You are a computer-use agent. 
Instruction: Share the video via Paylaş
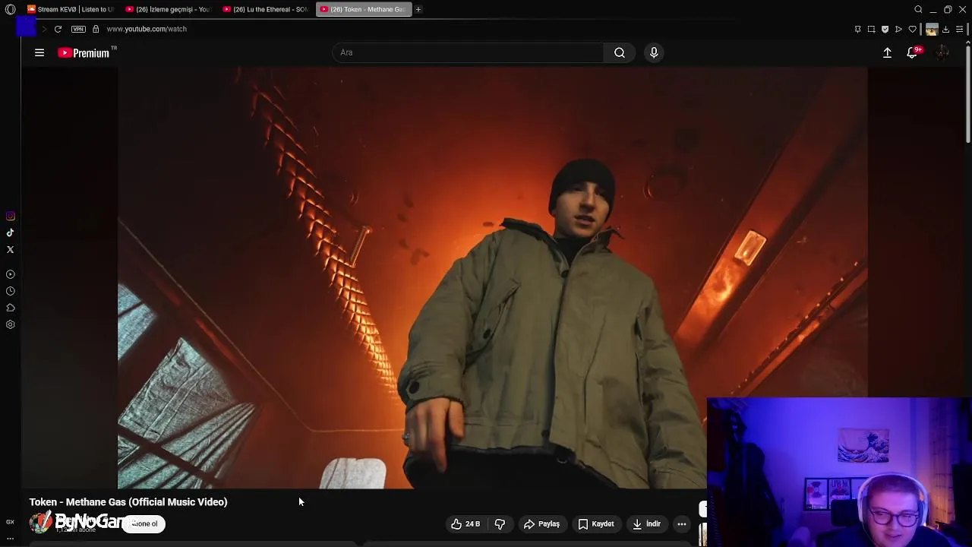click(541, 523)
